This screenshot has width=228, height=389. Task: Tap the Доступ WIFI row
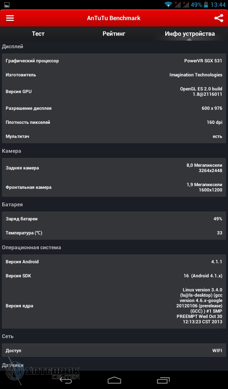(114, 351)
